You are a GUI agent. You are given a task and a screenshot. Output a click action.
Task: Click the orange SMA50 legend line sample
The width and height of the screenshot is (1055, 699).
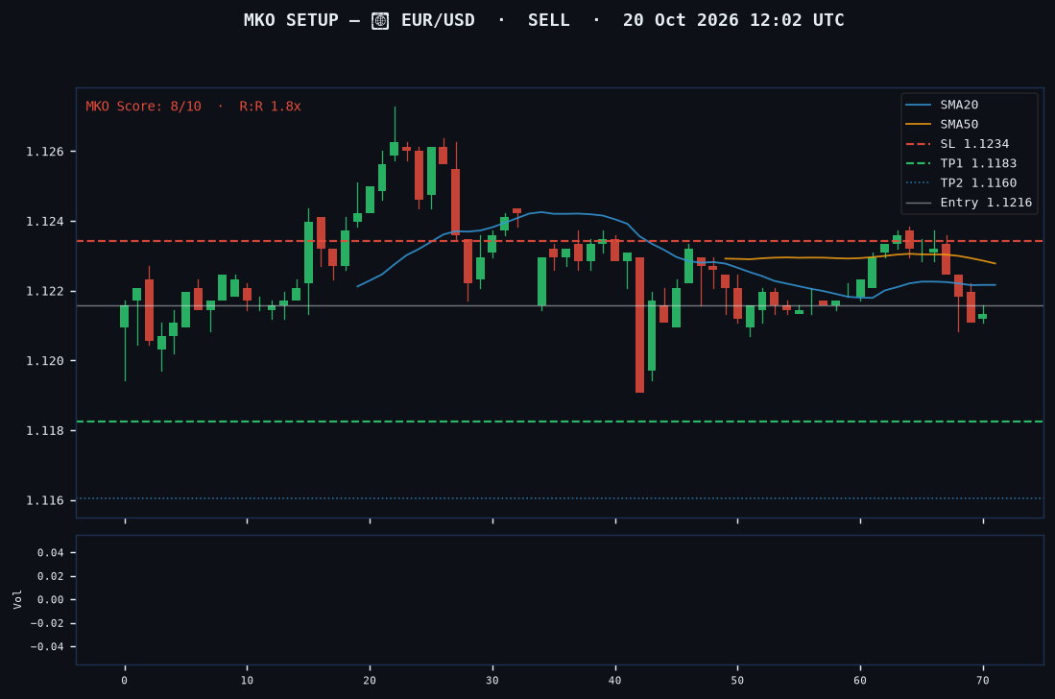[x=919, y=125]
